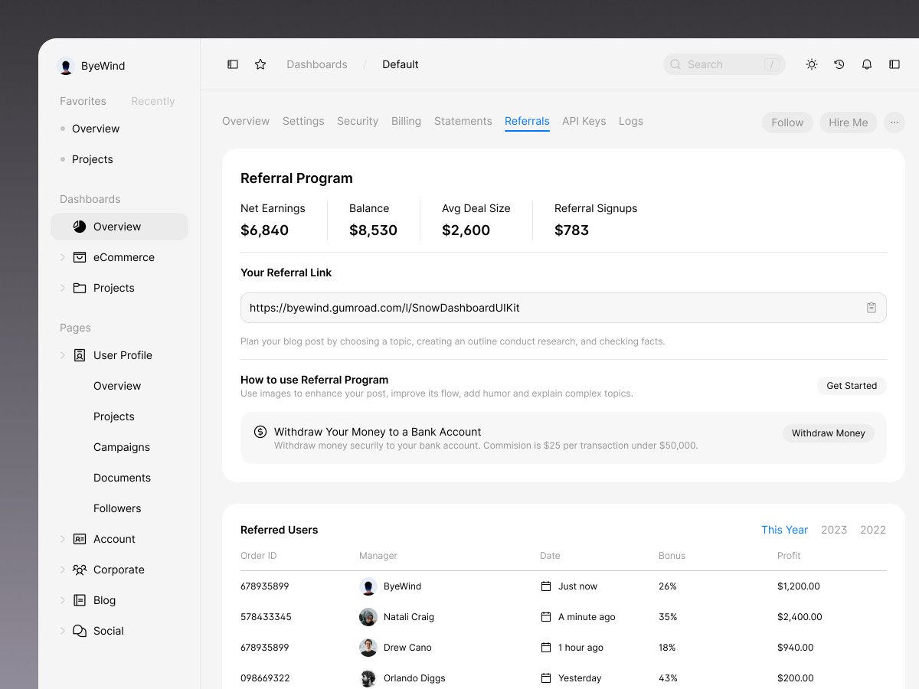Click calendar icon beside A minute ago
This screenshot has width=919, height=689.
click(546, 617)
